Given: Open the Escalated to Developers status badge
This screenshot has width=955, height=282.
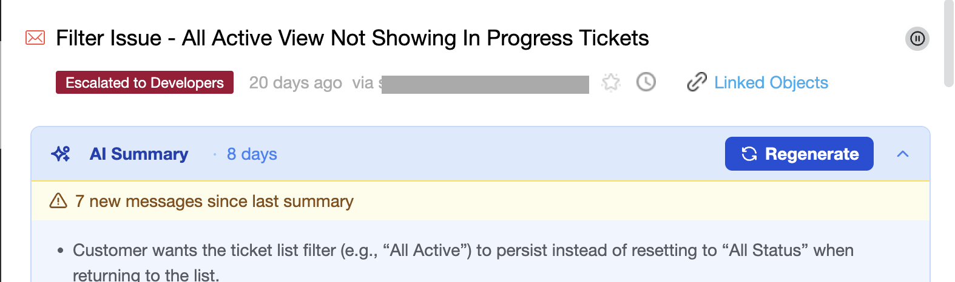Looking at the screenshot, I should pyautogui.click(x=144, y=82).
